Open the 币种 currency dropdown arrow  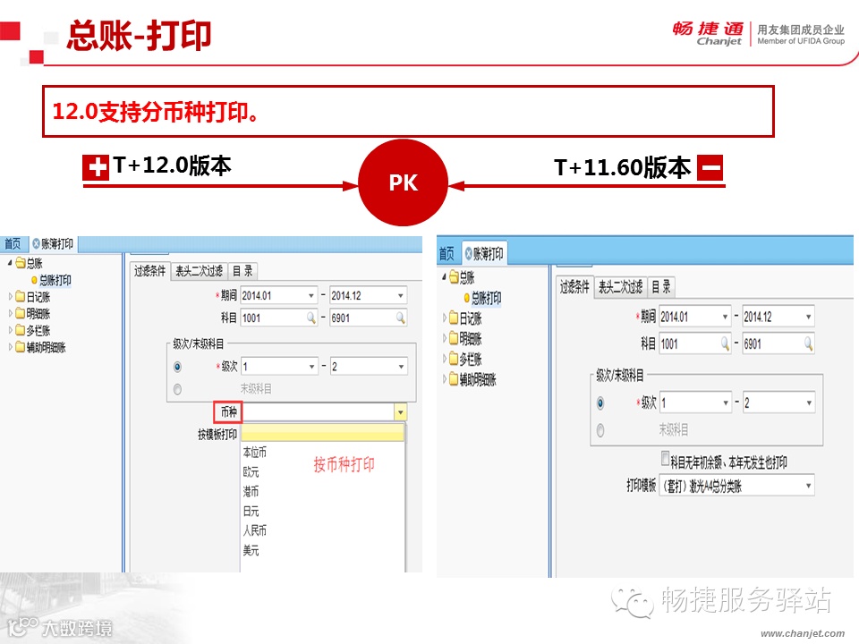(401, 411)
